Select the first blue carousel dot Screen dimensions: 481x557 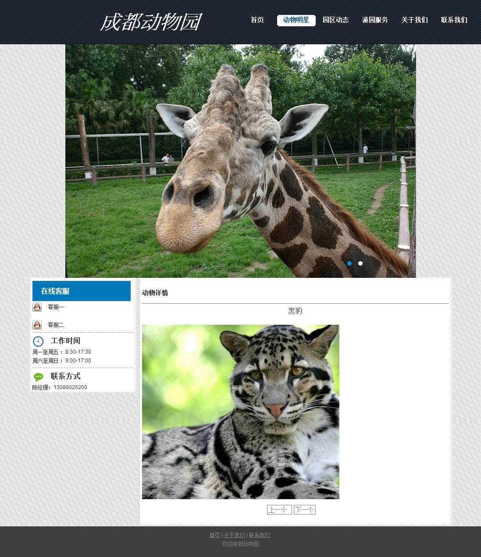click(x=349, y=263)
